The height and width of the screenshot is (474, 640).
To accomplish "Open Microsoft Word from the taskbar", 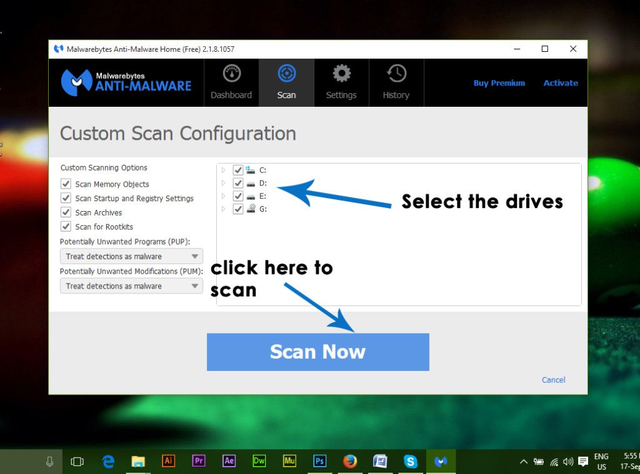I will [x=380, y=462].
